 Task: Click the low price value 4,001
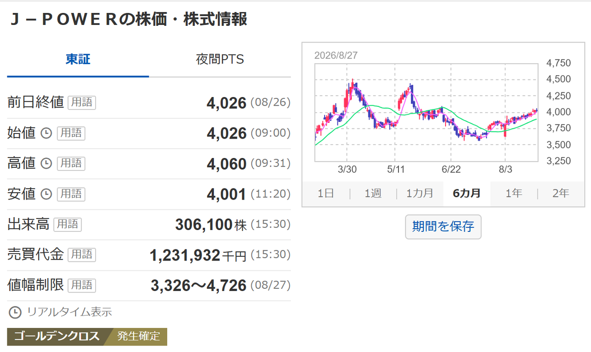point(227,194)
